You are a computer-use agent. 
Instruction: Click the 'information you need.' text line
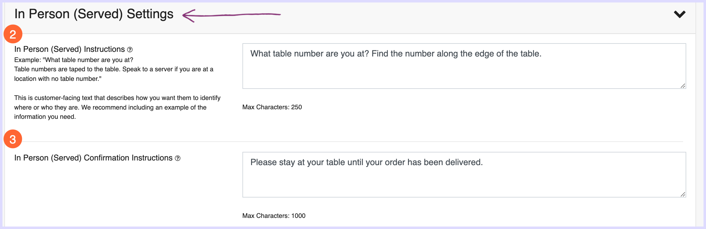(45, 117)
